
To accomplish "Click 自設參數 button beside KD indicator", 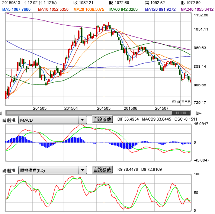I will pos(102,170).
